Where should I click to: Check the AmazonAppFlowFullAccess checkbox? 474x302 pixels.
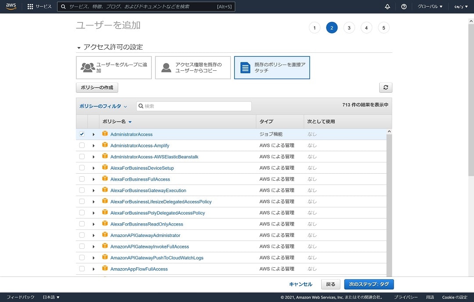[x=82, y=269]
